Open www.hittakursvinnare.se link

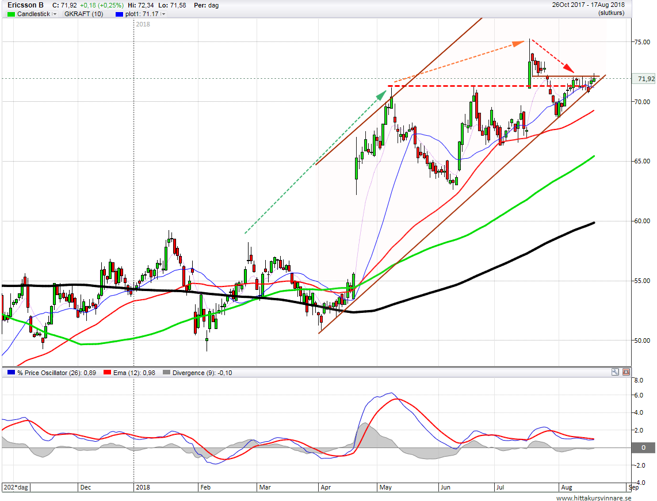pos(594,498)
